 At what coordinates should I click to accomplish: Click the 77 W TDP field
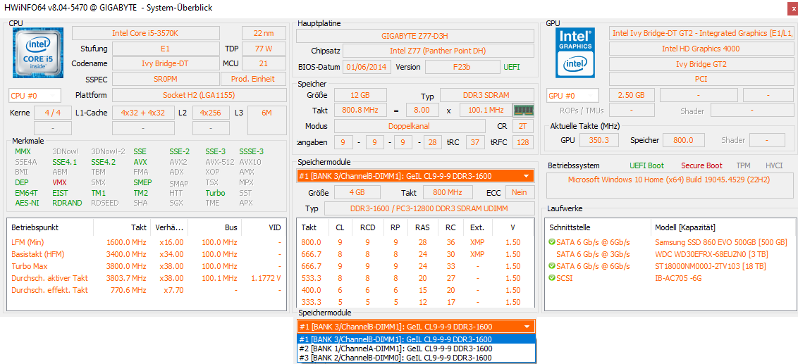point(264,49)
